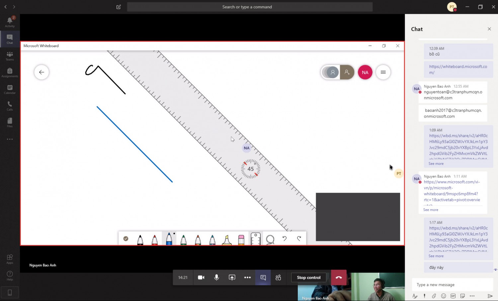The image size is (498, 301).
Task: Open Assignments in sidebar
Action: coord(10,72)
